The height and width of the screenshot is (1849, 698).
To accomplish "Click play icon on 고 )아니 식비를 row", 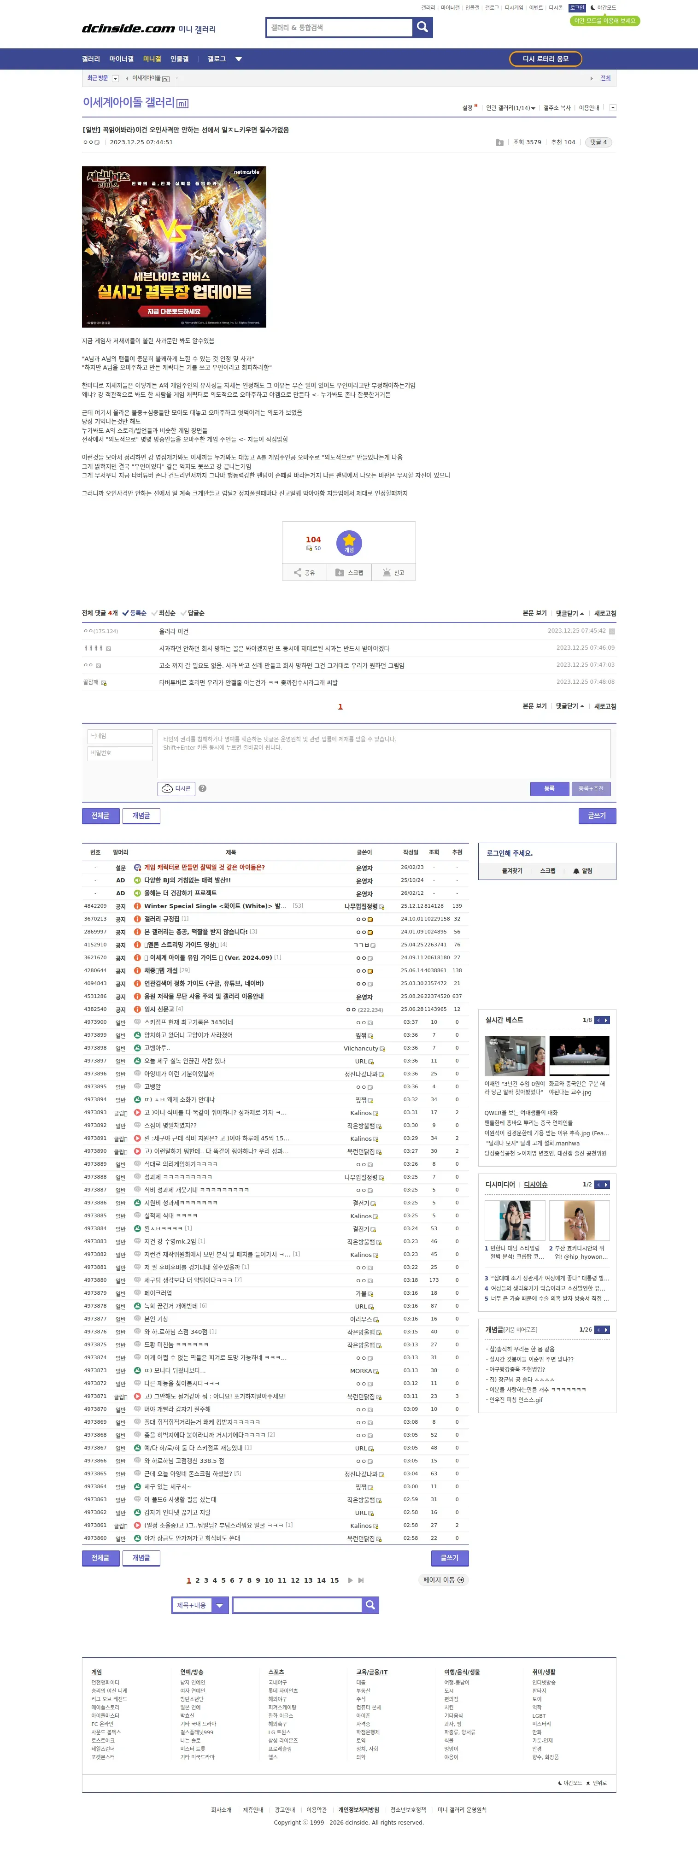I will 137,1113.
